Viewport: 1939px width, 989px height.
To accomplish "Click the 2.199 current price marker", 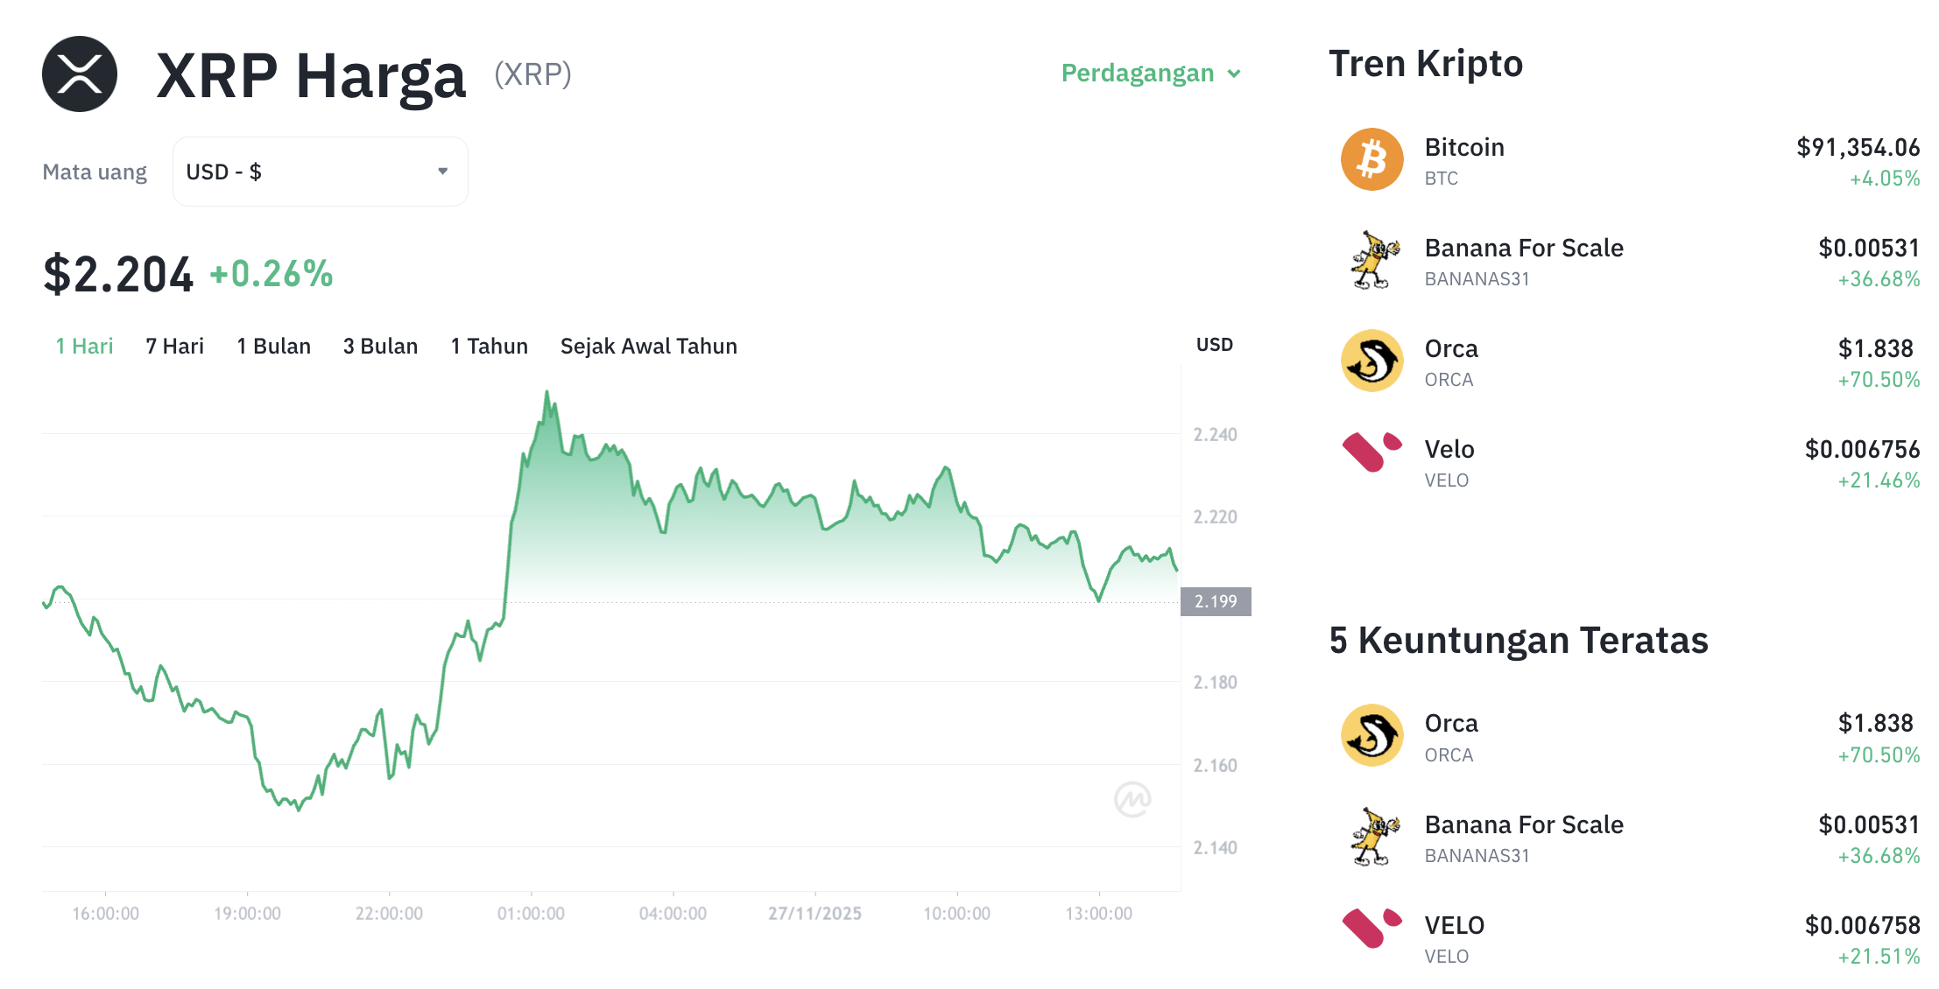I will click(x=1216, y=601).
